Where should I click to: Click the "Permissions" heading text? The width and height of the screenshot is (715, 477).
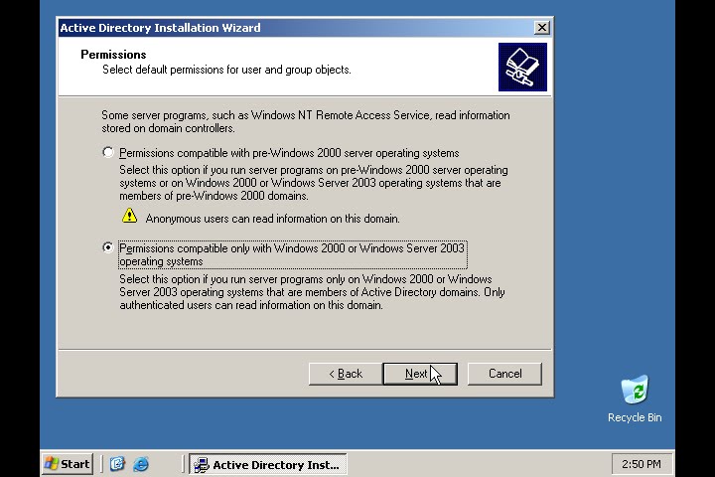coord(113,55)
